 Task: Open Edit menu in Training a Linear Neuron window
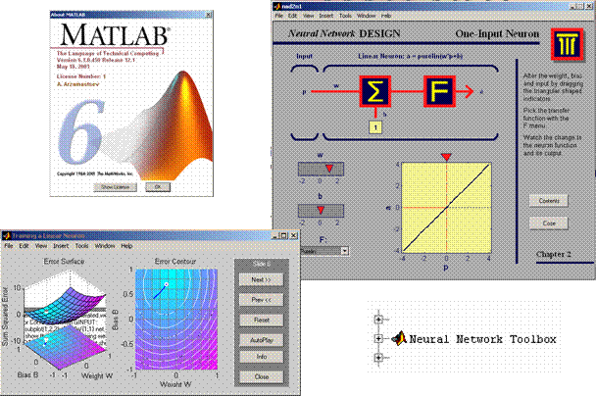click(24, 246)
